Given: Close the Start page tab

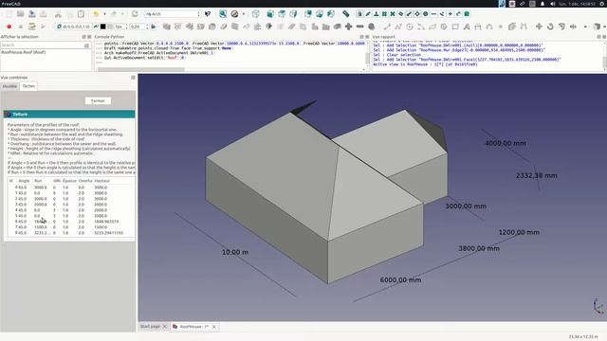Looking at the screenshot, I should point(165,327).
